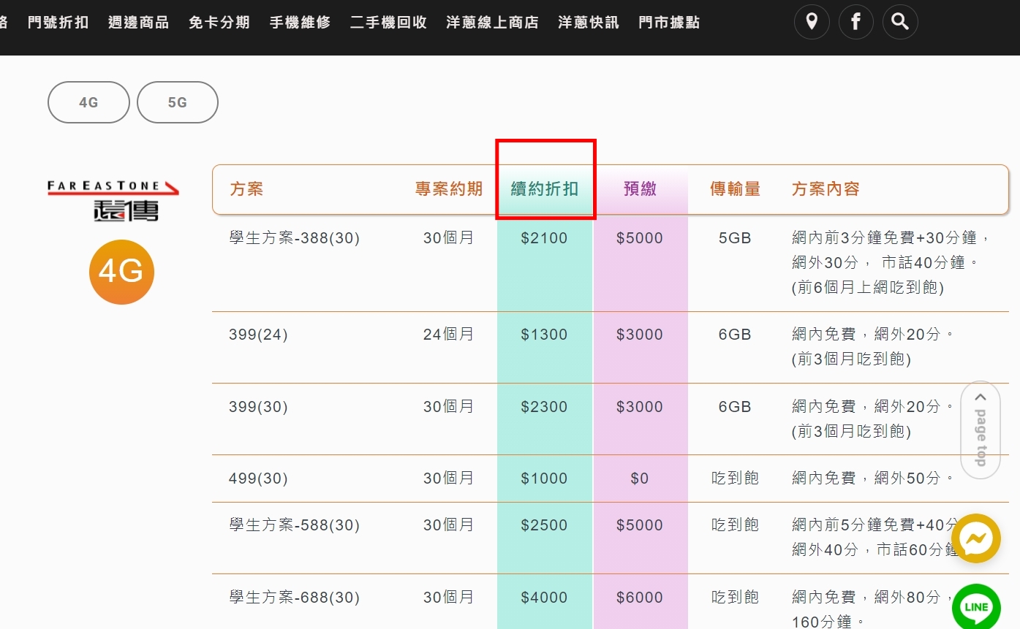Screen dimensions: 1020x629
Task: Click the 方案內容 column header
Action: click(x=826, y=189)
